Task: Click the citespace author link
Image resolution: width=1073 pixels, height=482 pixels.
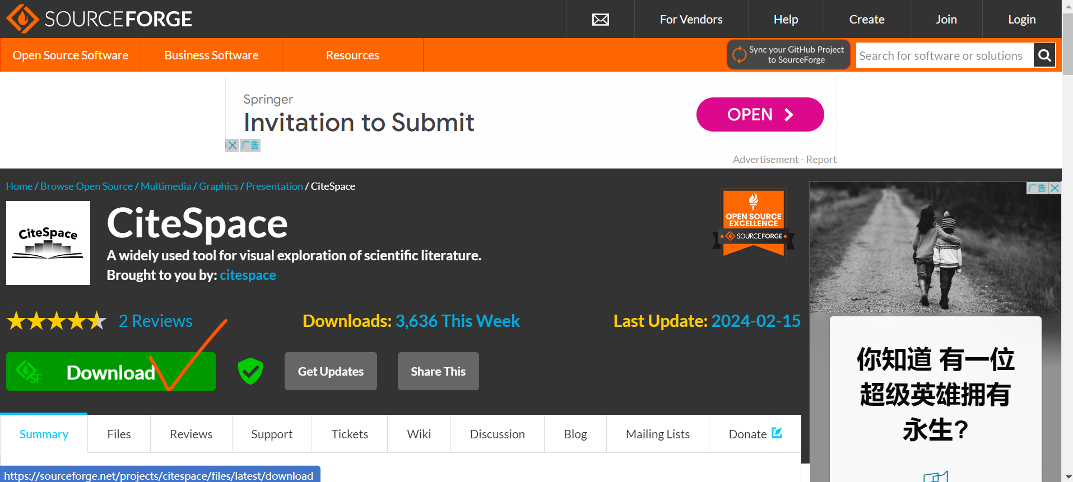Action: (248, 275)
